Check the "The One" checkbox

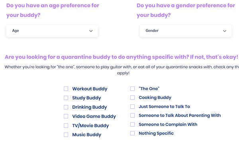point(133,88)
